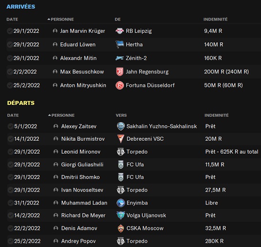Screen dimensions: 261x247
Task: Click the Fortuna Düsseldorf club badge
Action: coord(120,85)
